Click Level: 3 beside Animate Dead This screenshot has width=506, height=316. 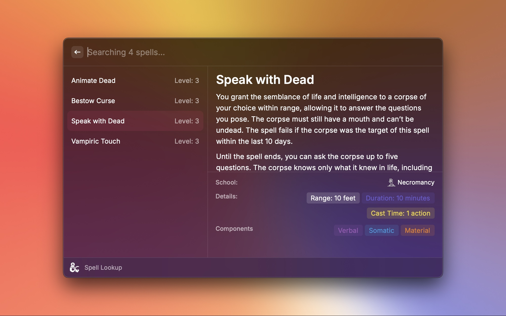coord(187,80)
